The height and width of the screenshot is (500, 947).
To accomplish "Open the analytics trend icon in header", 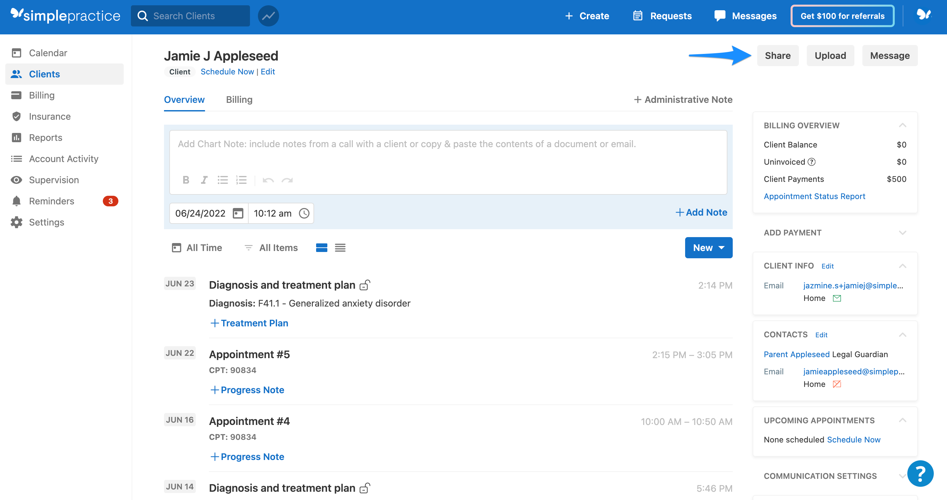I will pyautogui.click(x=268, y=16).
